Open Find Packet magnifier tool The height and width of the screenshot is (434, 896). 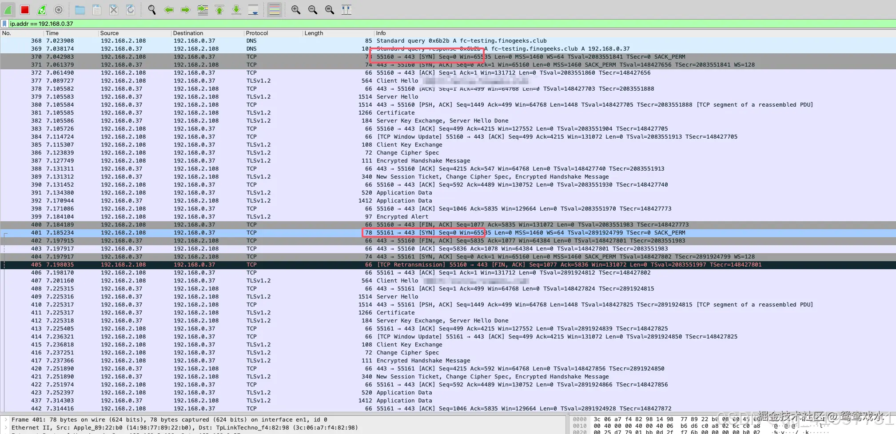click(x=152, y=9)
